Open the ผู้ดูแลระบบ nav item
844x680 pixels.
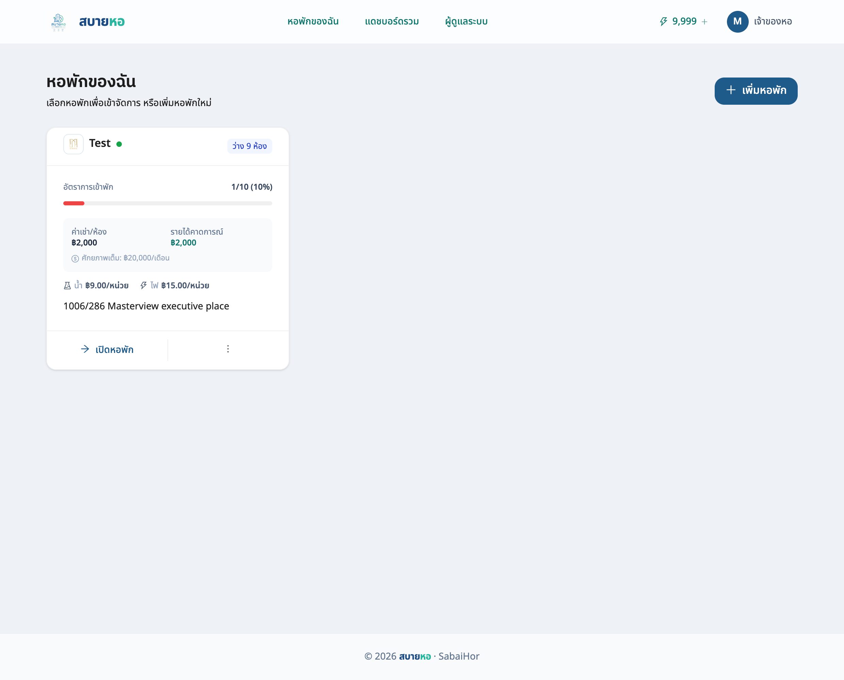pos(466,21)
